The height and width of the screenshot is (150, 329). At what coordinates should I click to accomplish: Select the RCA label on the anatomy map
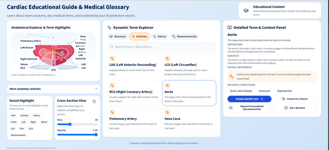click(23, 68)
